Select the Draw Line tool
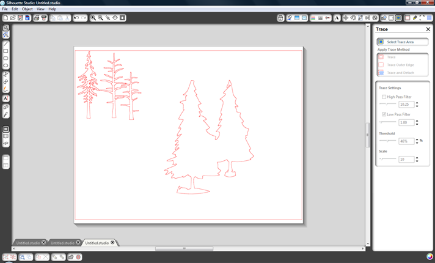435x263 pixels. 5,44
